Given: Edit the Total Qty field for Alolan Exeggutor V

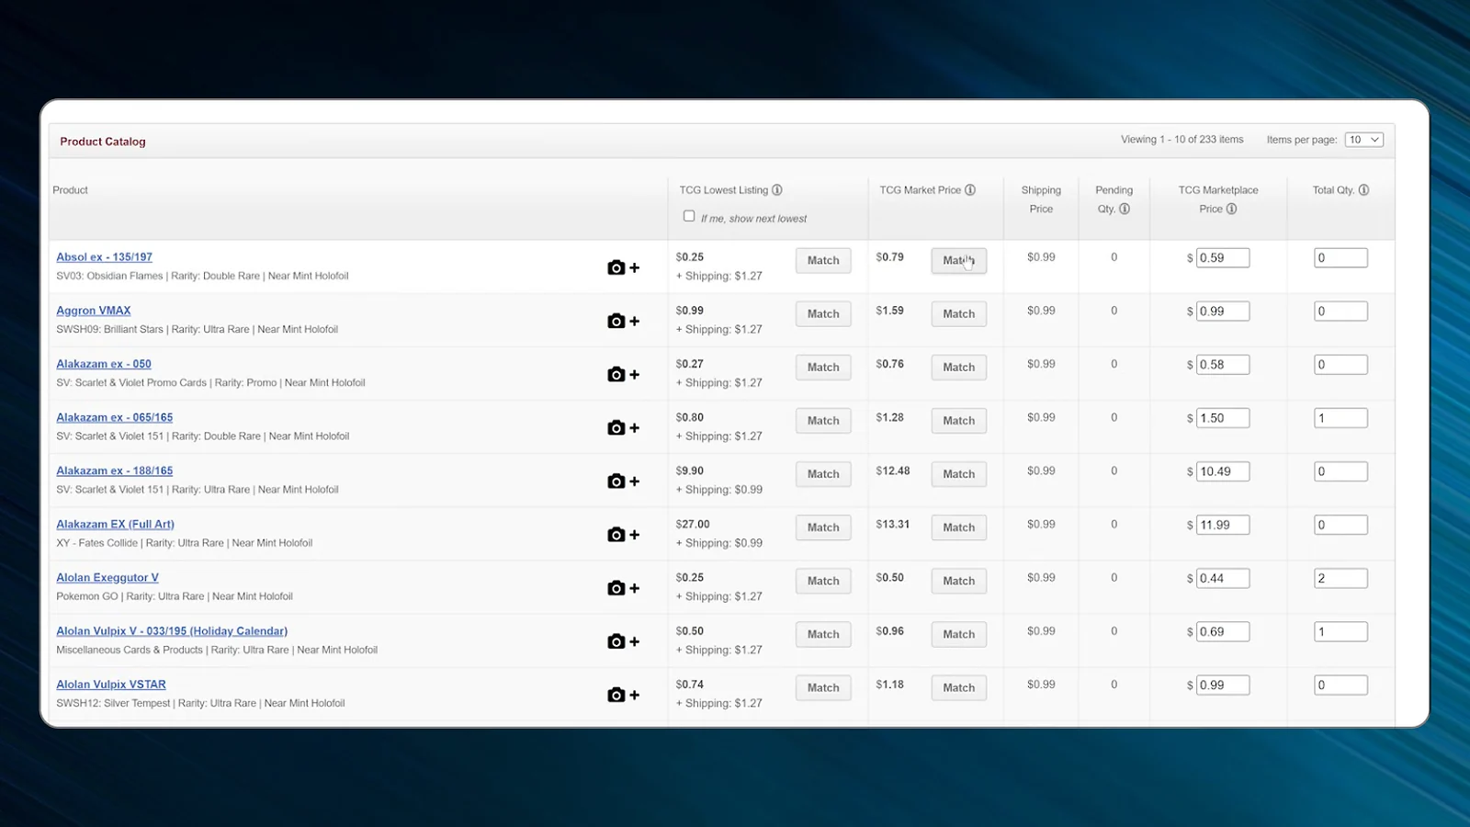Looking at the screenshot, I should point(1340,578).
